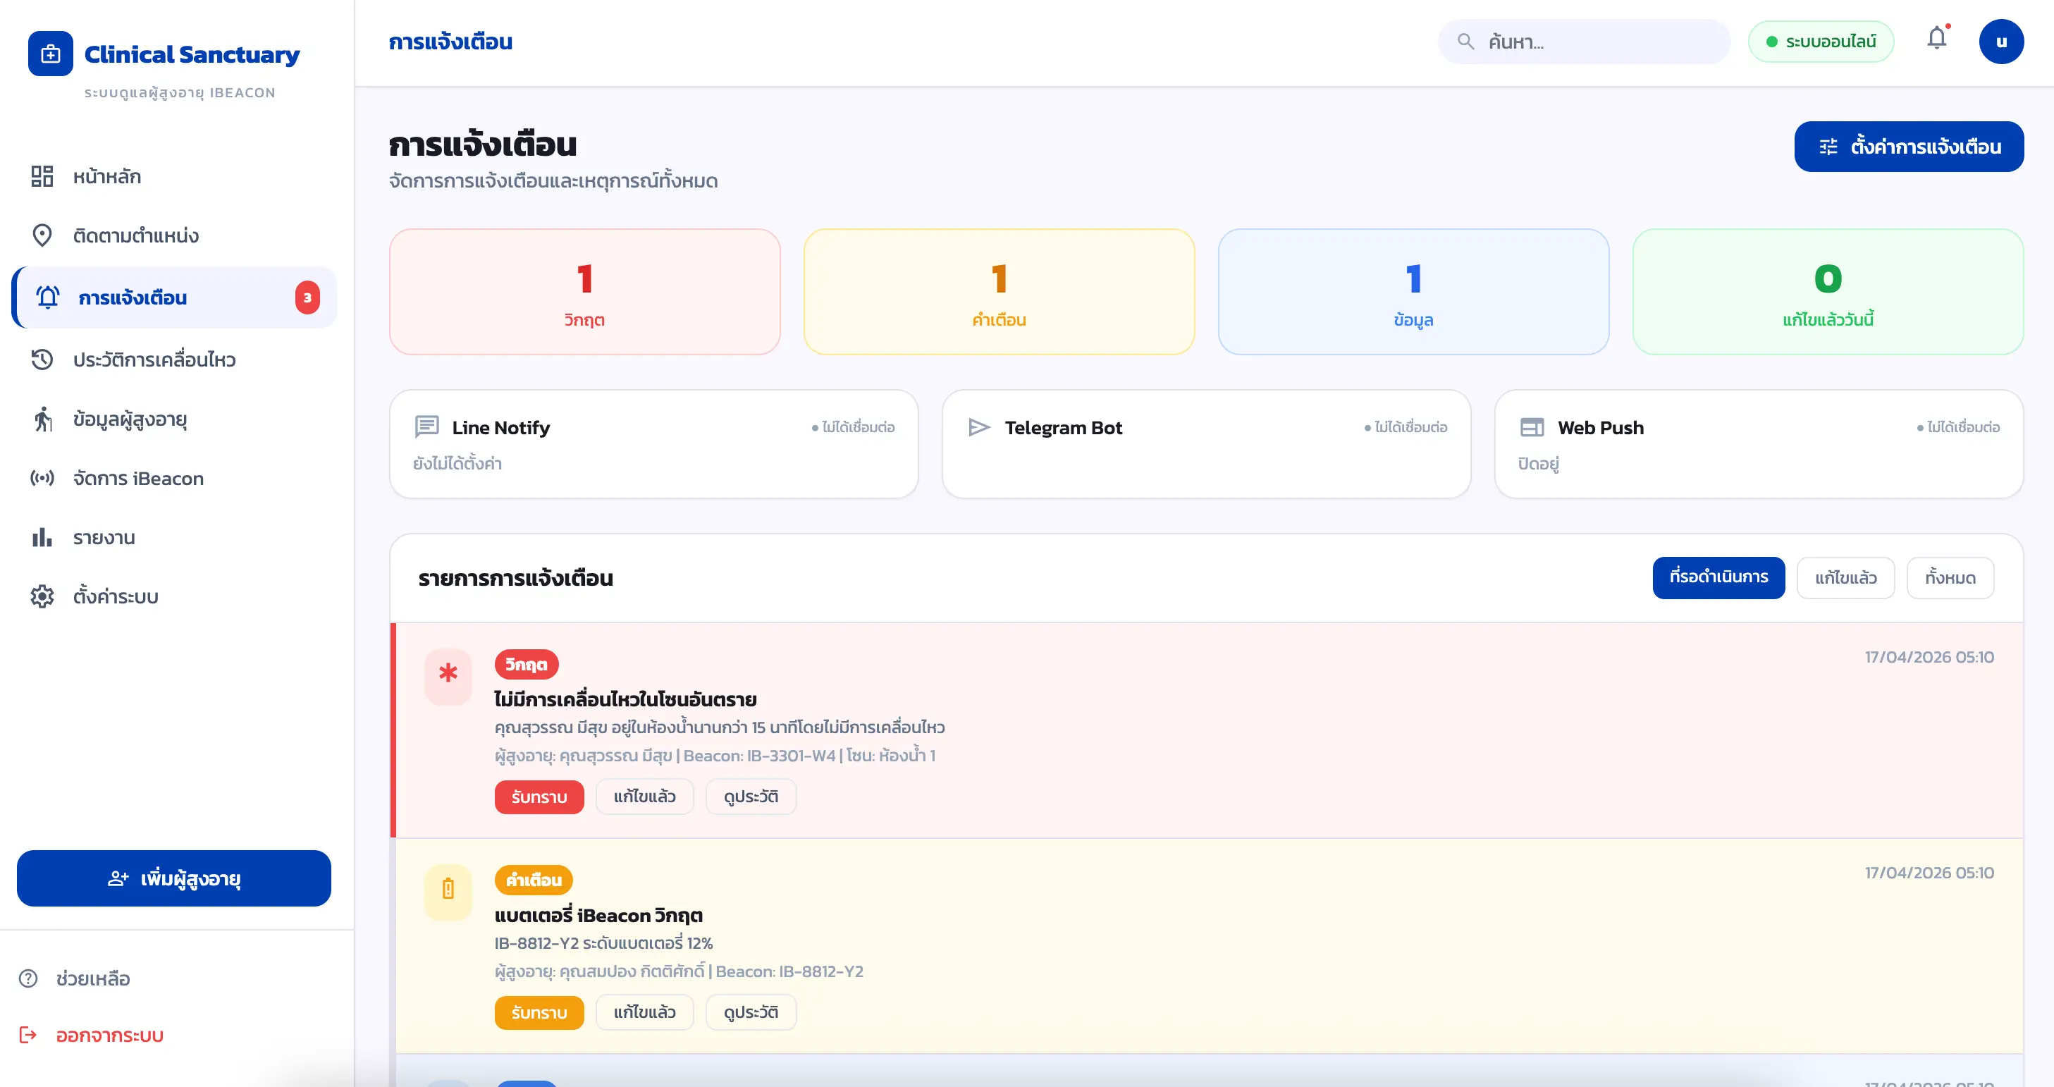
Task: Select the แก้ไขแล้ว filter tab
Action: tap(1845, 577)
